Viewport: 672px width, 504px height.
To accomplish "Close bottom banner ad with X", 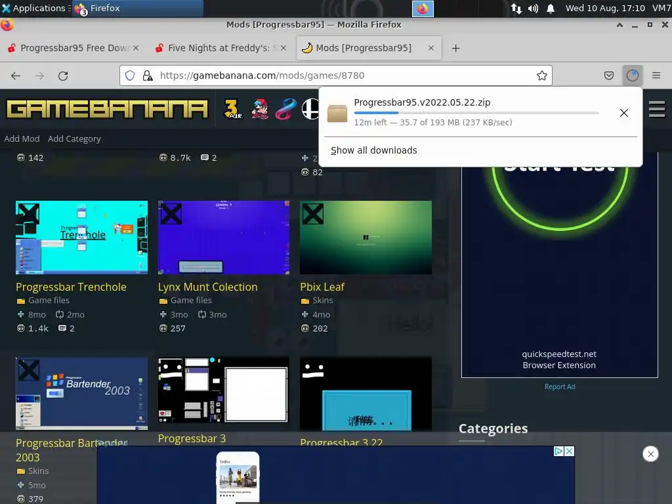I will (x=570, y=451).
